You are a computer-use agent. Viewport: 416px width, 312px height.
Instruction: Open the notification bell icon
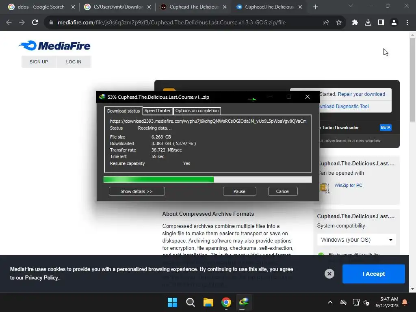(x=405, y=302)
